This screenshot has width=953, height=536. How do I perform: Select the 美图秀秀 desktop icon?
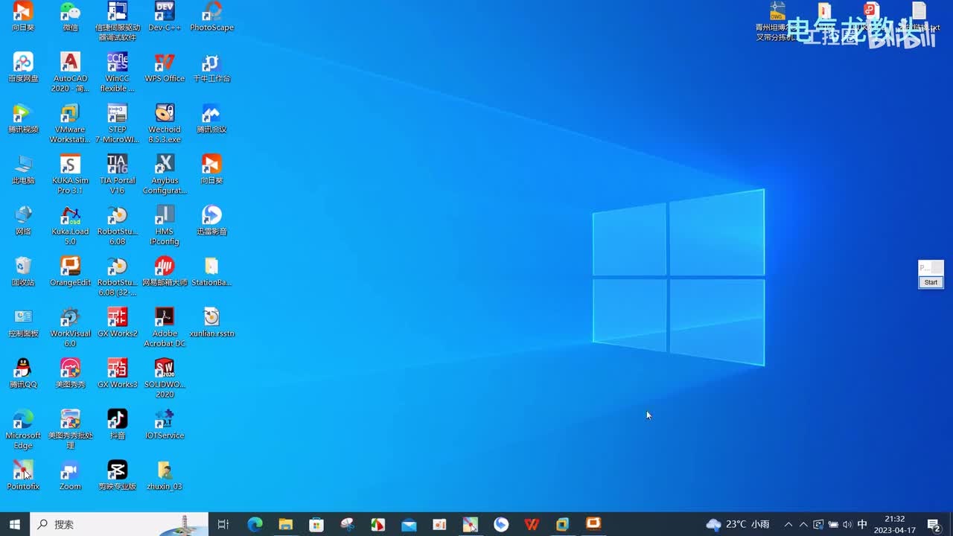click(70, 374)
